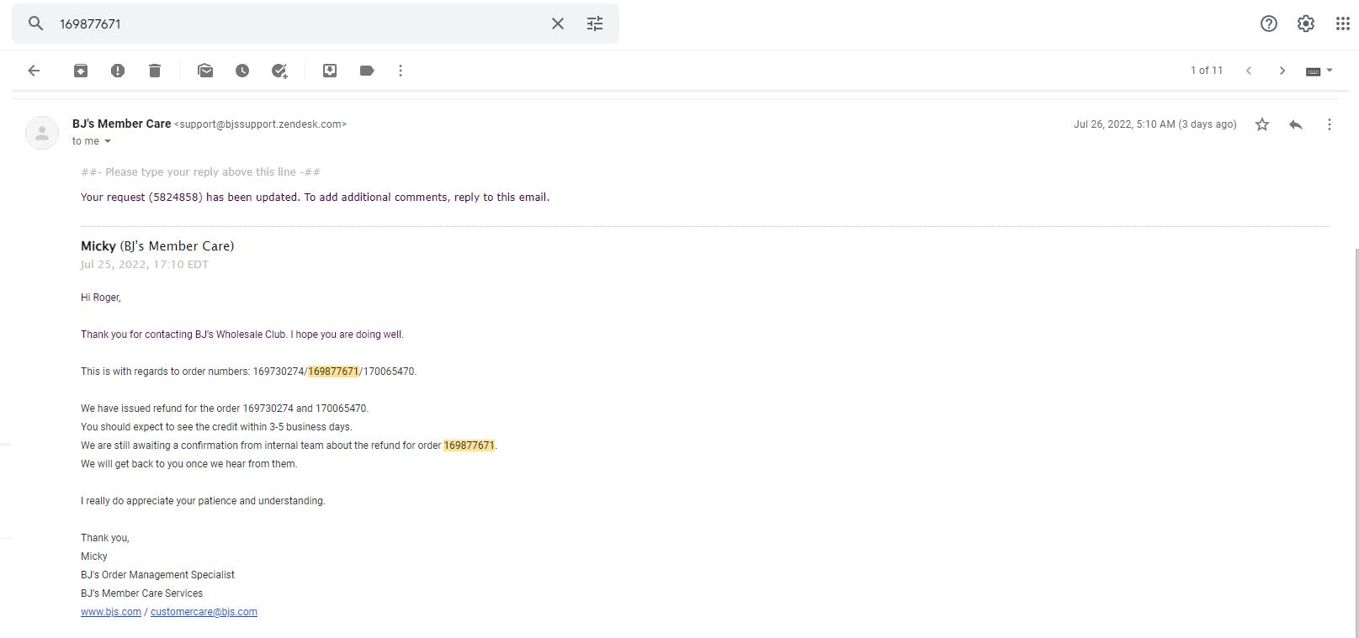Delete this email
1359x638 pixels.
[x=155, y=71]
